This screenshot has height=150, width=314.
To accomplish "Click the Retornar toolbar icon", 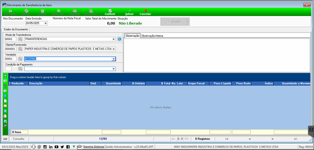I will coord(10,12).
